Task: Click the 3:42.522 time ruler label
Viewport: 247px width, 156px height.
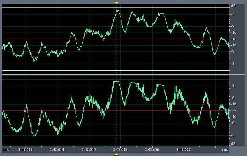Action: pos(184,150)
